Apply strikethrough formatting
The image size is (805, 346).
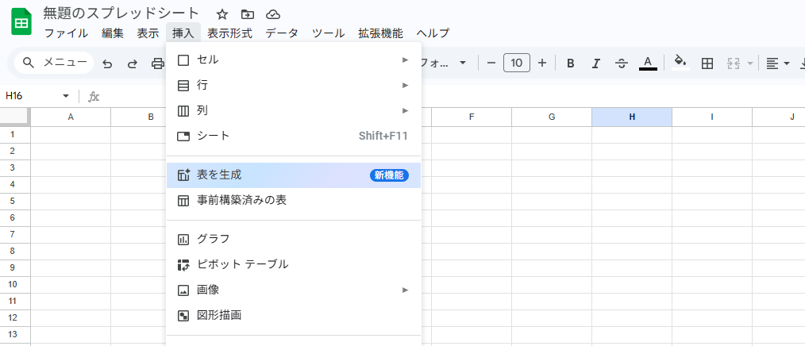pyautogui.click(x=622, y=63)
